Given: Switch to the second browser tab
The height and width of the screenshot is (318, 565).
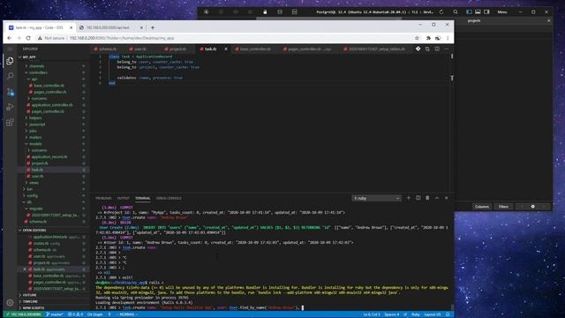Looking at the screenshot, I should (108, 27).
